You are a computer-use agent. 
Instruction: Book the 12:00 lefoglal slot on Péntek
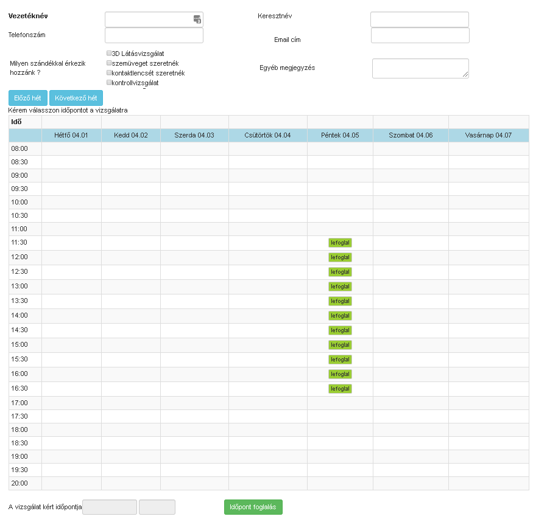point(340,257)
